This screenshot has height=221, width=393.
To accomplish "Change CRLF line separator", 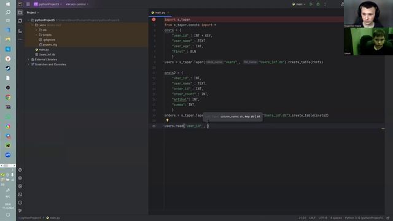I will click(x=312, y=218).
